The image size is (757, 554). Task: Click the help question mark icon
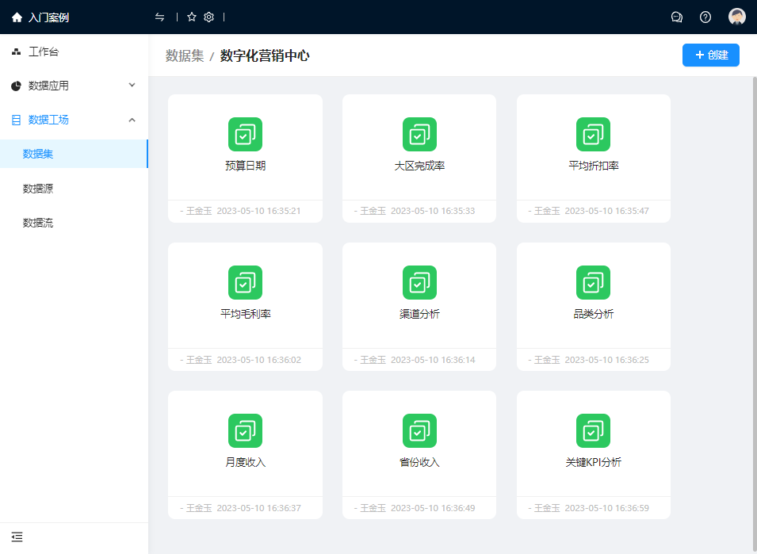click(705, 17)
